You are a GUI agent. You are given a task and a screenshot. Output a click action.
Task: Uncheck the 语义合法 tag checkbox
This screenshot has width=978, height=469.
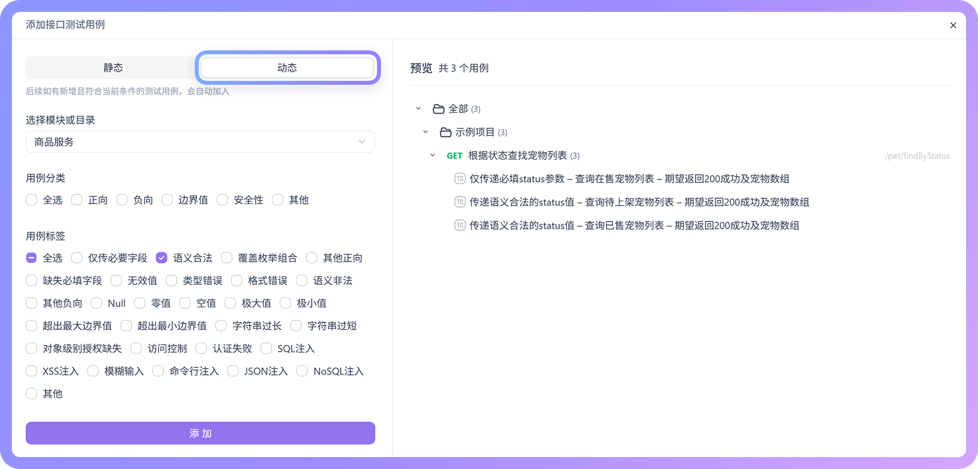(x=162, y=258)
